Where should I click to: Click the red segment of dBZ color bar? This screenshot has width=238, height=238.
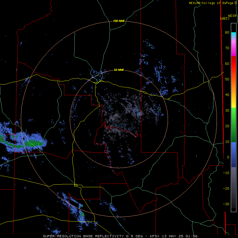[234, 64]
